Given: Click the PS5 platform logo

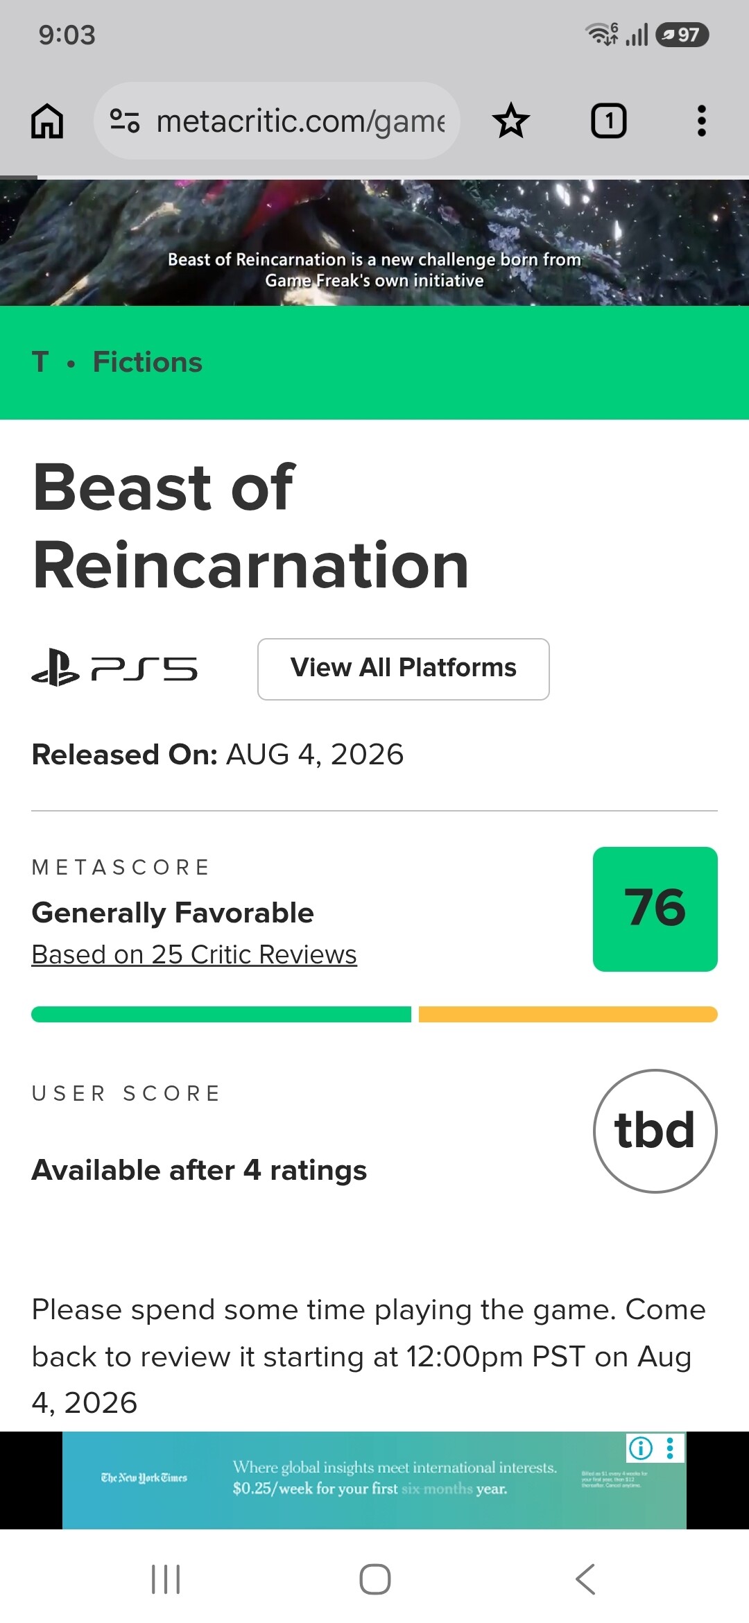Looking at the screenshot, I should coord(114,668).
